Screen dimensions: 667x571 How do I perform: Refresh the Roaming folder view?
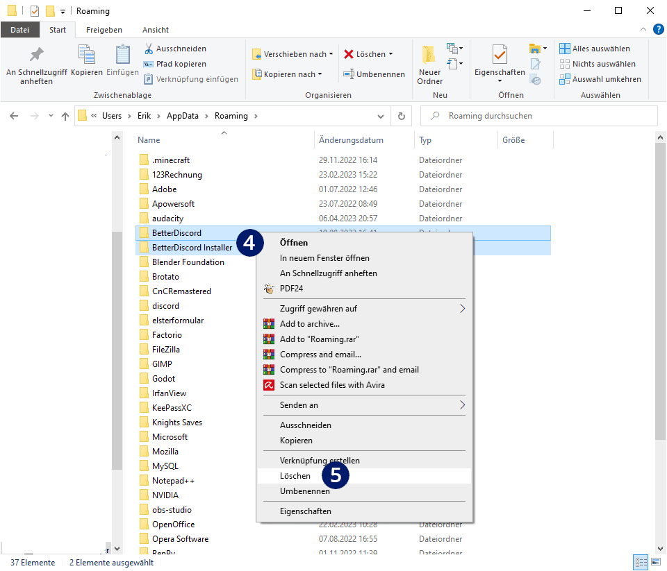pyautogui.click(x=401, y=116)
